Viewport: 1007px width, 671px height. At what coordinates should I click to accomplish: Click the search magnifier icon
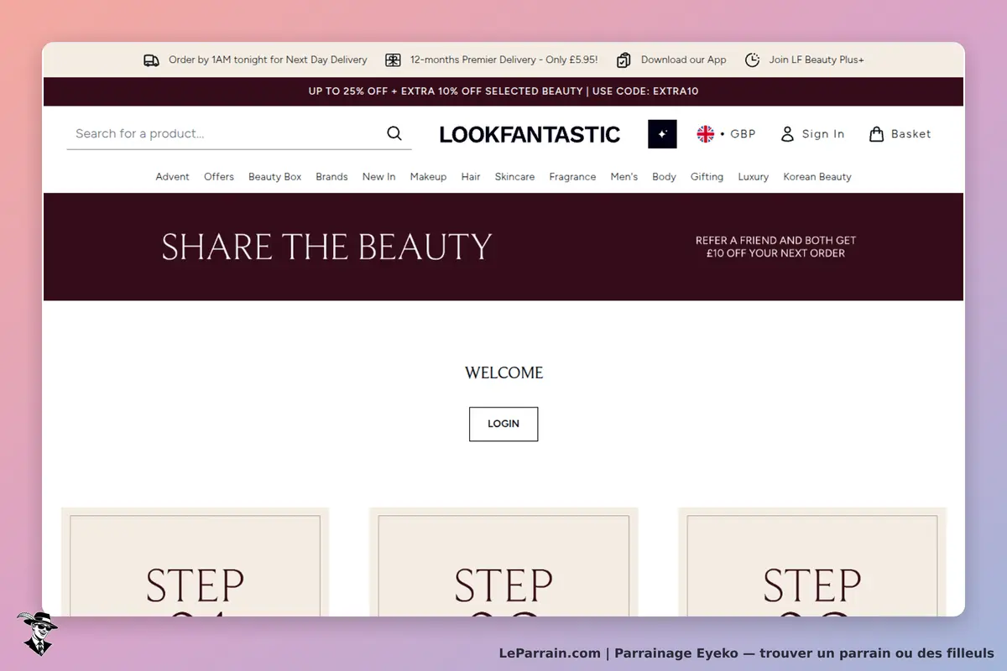[x=394, y=133]
